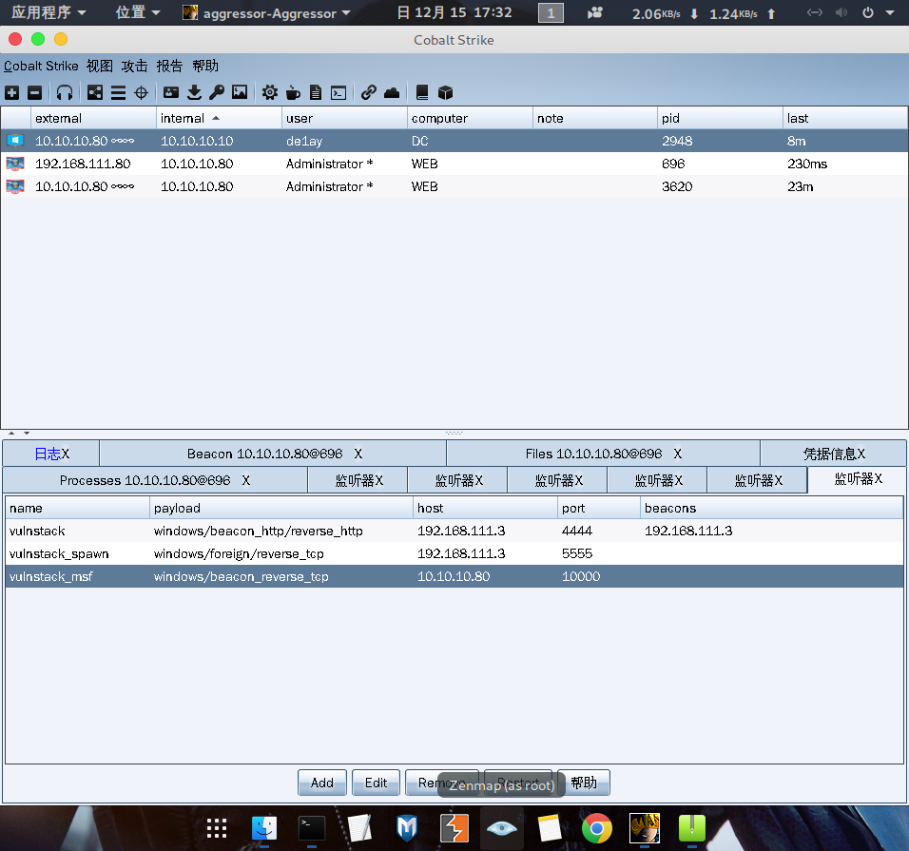Viewport: 909px width, 851px height.
Task: Click the volume icon in top bar
Action: coord(841,12)
